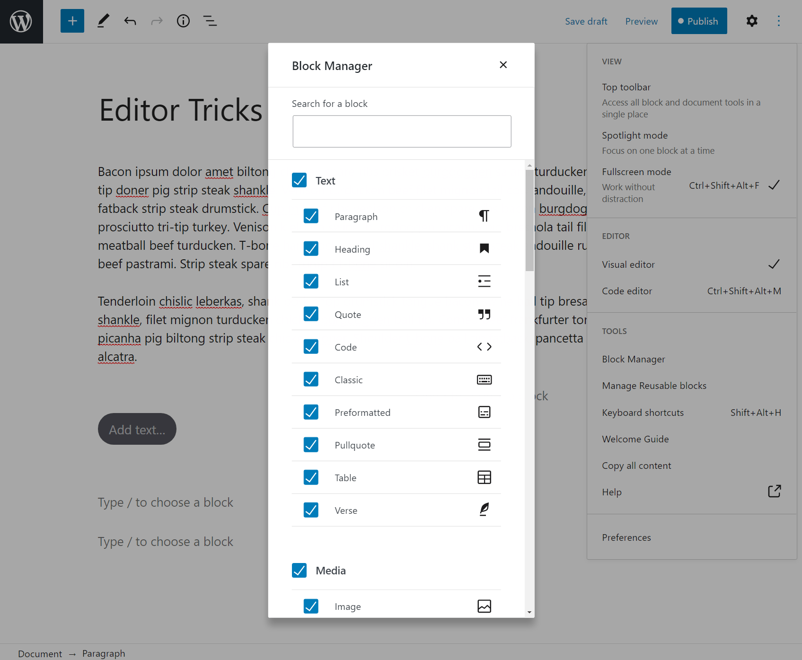Disable the Quote block
This screenshot has height=660, width=802.
[x=311, y=314]
